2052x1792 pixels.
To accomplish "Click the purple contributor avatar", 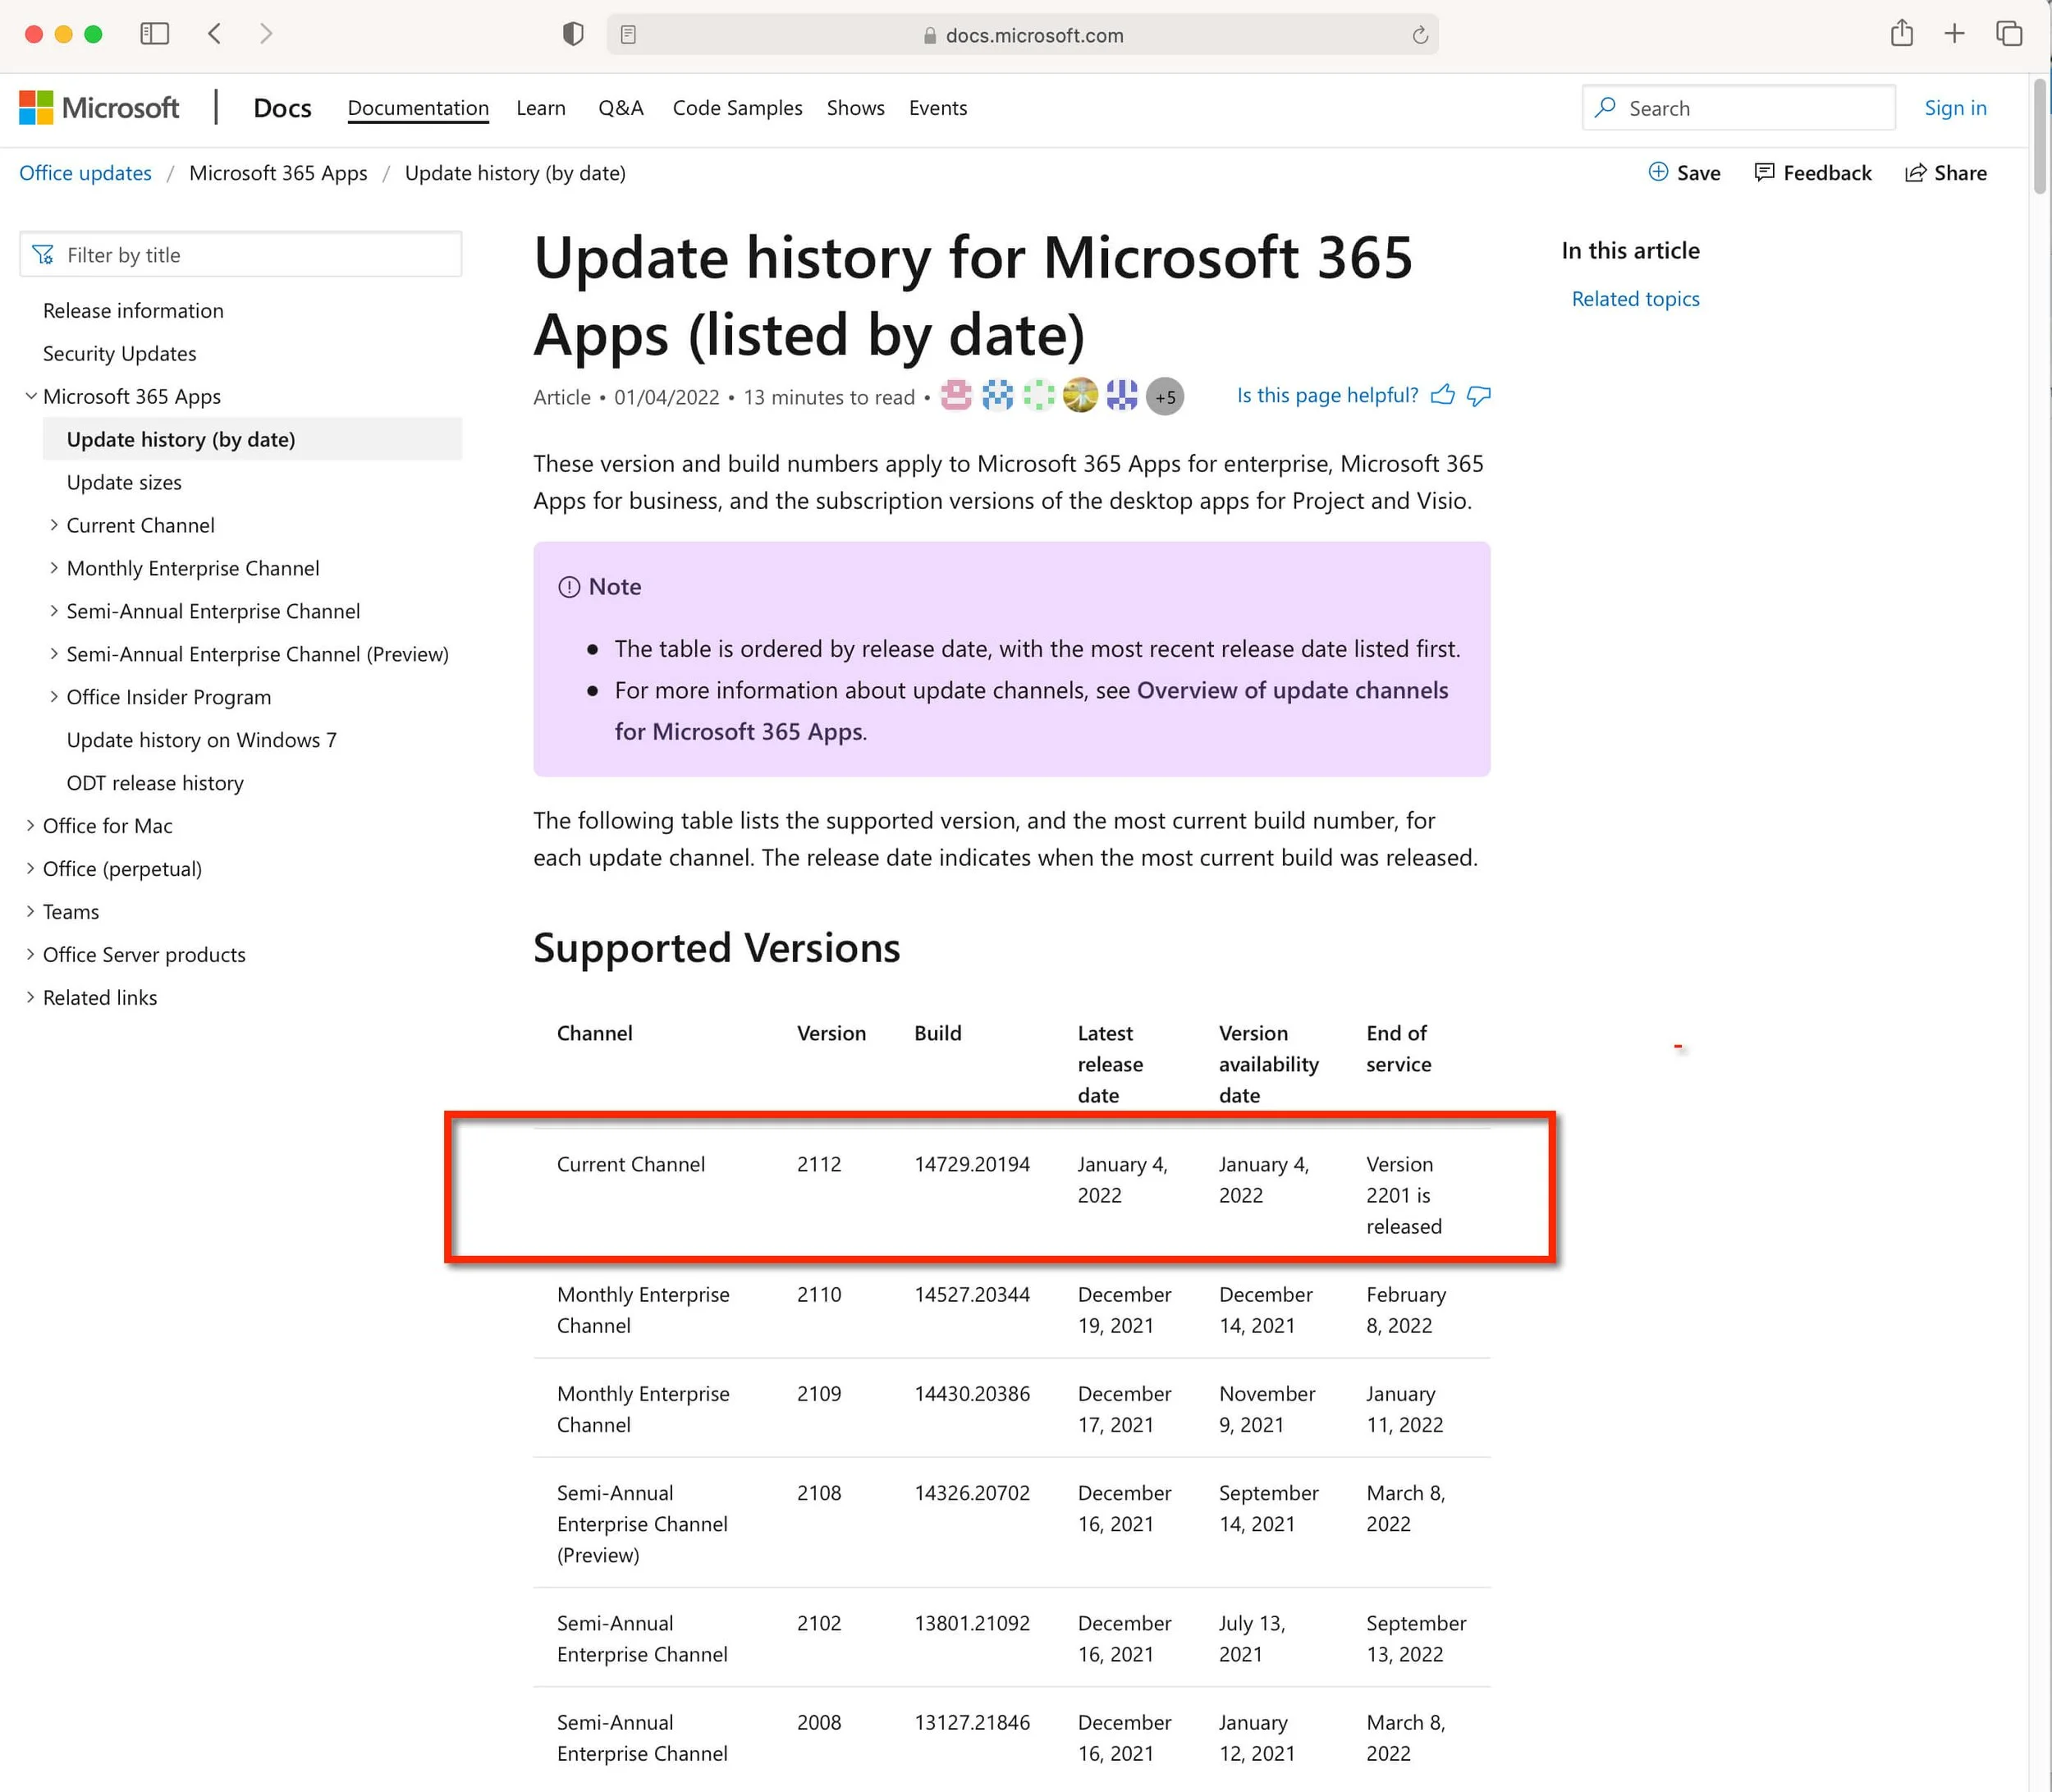I will (x=1122, y=396).
